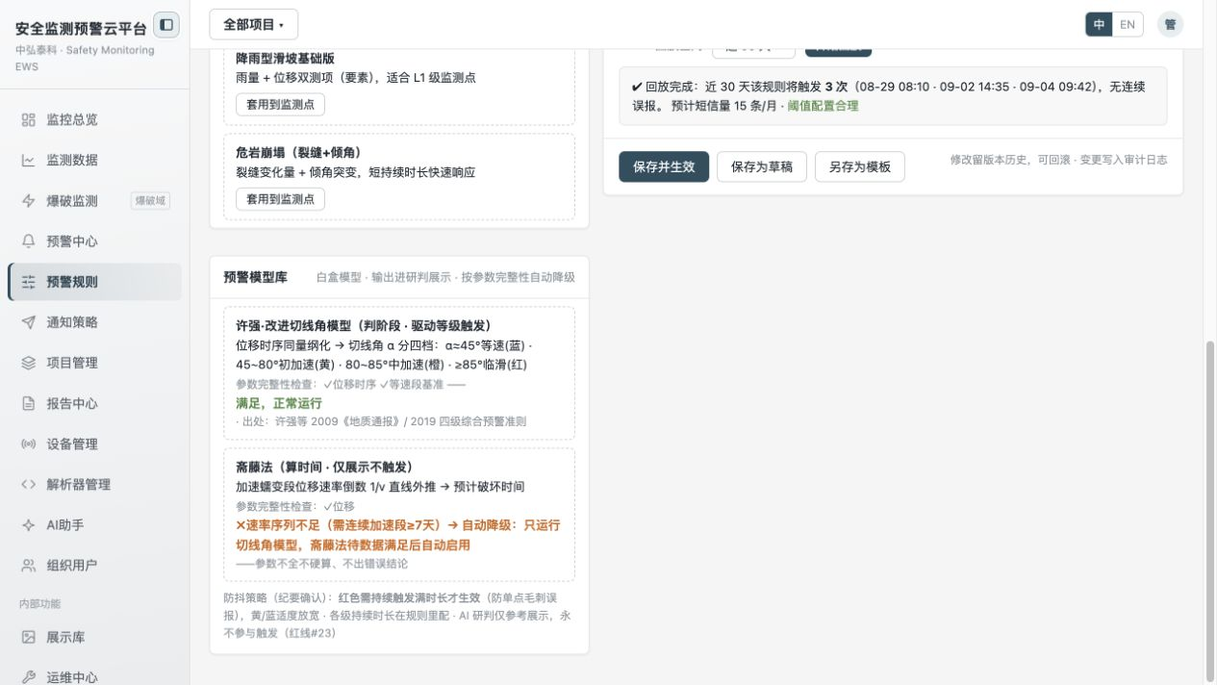1217x685 pixels.
Task: Open 运维中心 in the sidebar
Action: point(94,677)
